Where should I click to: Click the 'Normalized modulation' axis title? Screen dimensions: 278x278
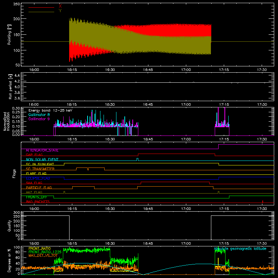click(x=7, y=121)
